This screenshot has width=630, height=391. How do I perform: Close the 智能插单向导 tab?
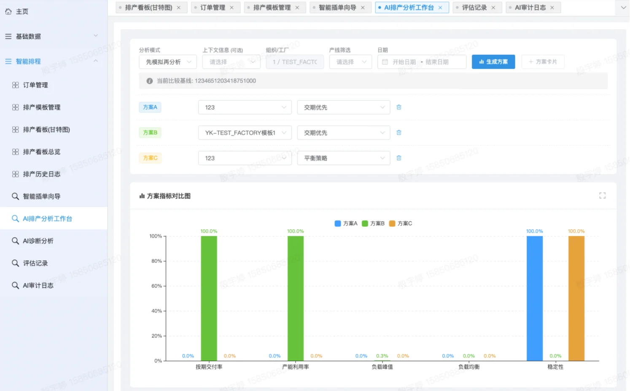click(363, 8)
